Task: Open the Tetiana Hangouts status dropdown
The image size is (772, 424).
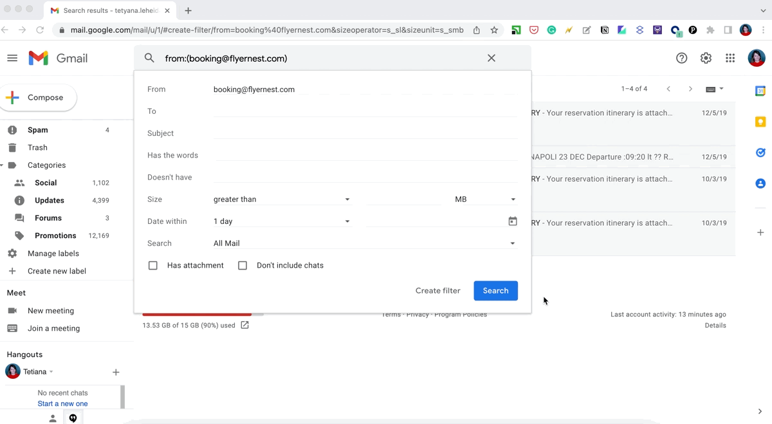Action: [51, 372]
